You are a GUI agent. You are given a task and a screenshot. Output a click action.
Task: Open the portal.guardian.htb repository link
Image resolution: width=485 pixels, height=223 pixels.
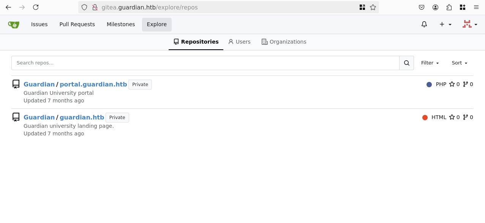(93, 84)
